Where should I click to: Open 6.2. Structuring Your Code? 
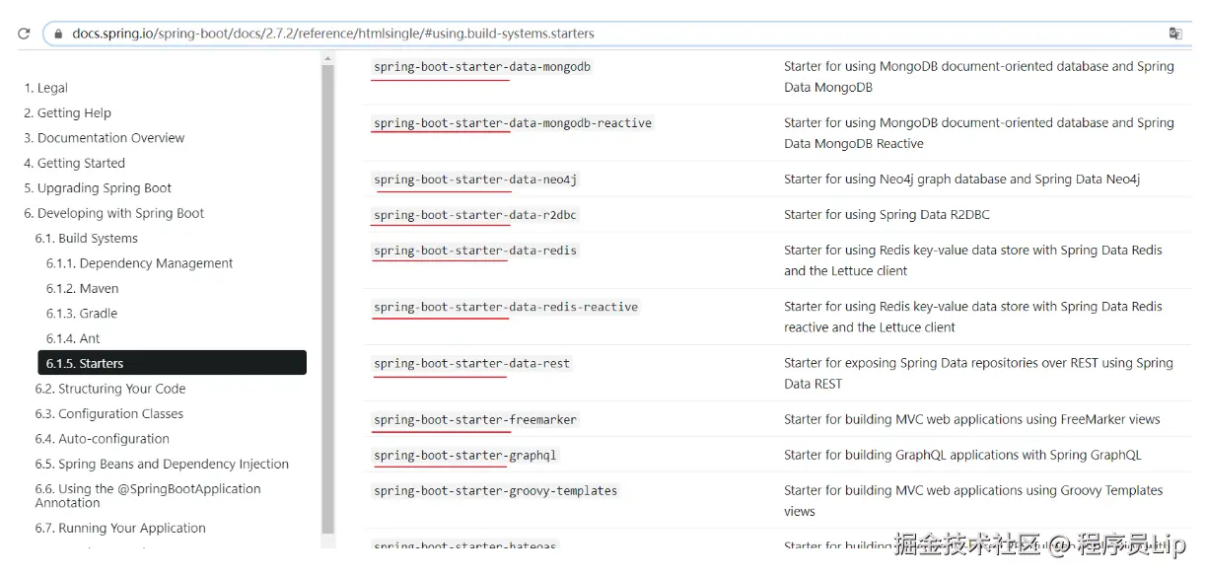[x=110, y=390]
